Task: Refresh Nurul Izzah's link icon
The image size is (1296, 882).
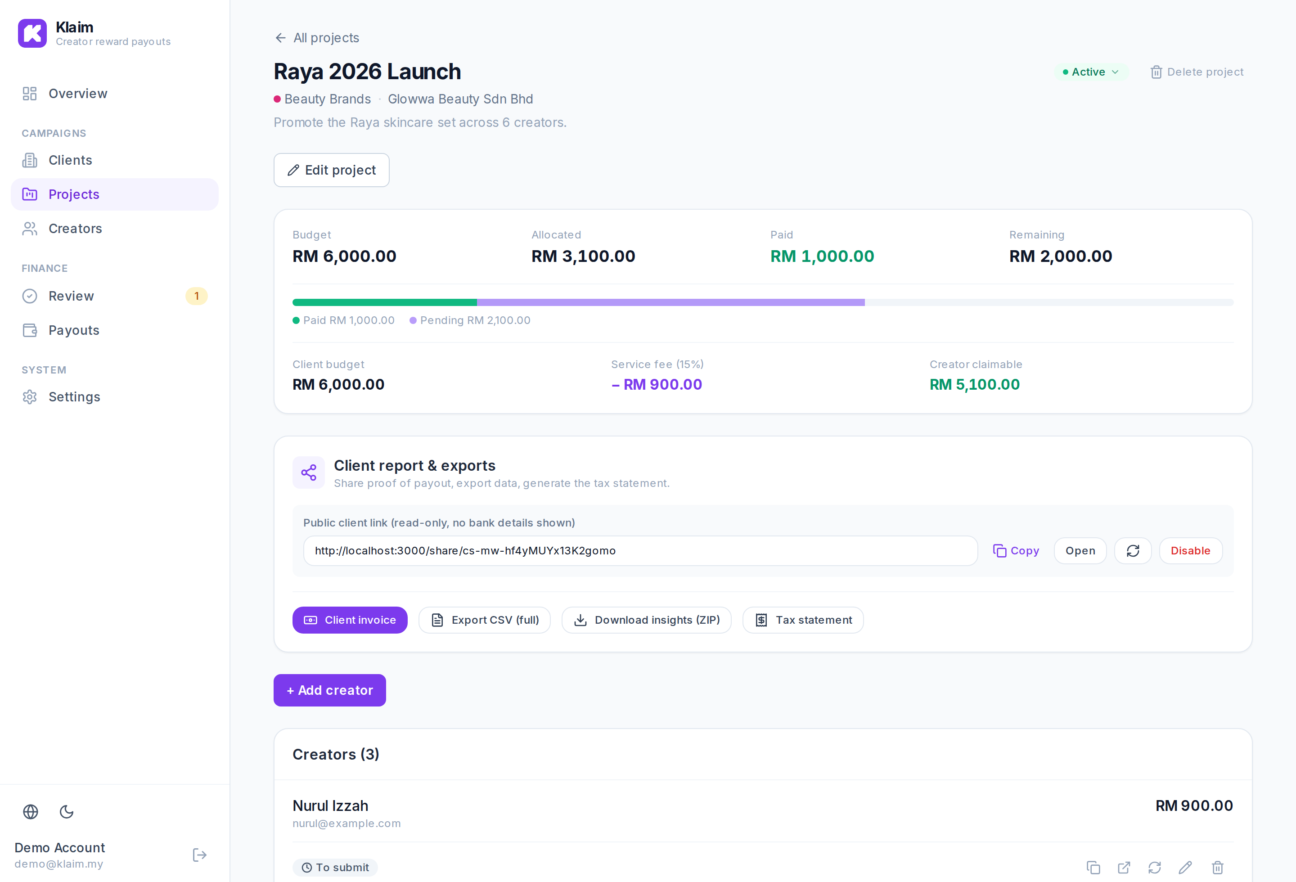Action: (x=1154, y=868)
